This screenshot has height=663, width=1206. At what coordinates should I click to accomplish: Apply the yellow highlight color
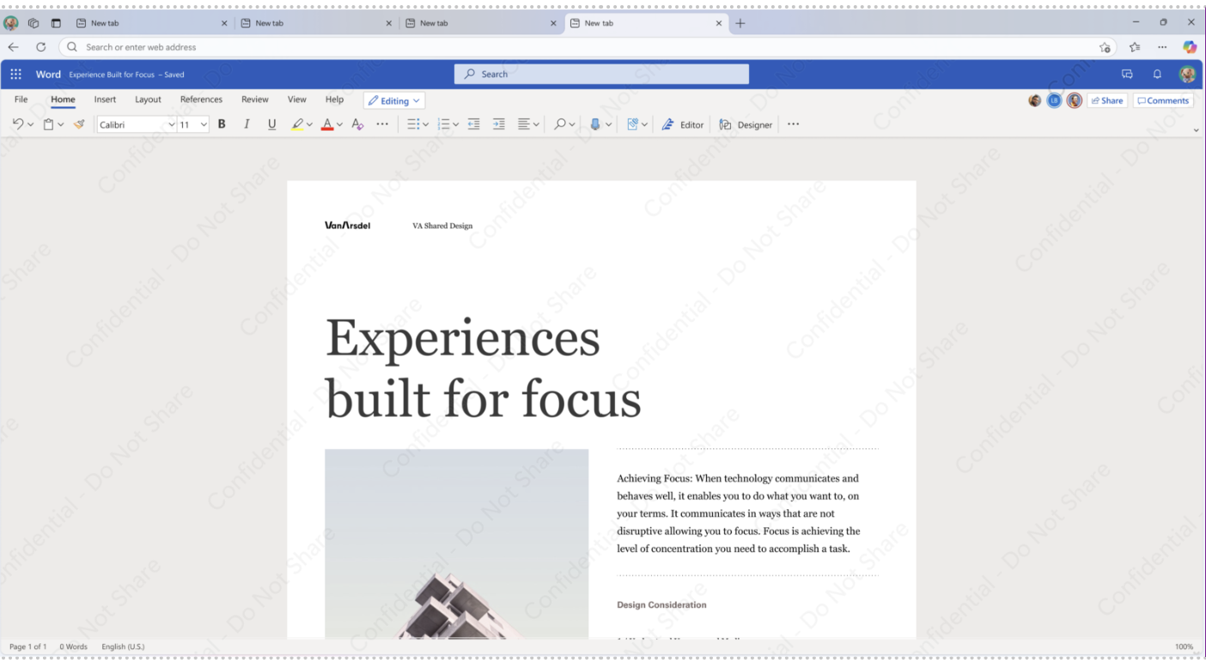[x=297, y=125]
